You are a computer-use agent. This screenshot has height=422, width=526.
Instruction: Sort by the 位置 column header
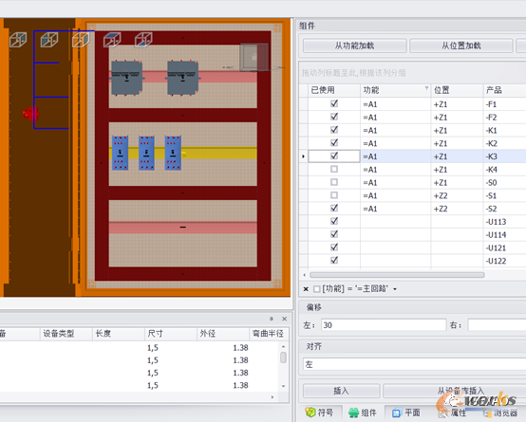click(457, 90)
